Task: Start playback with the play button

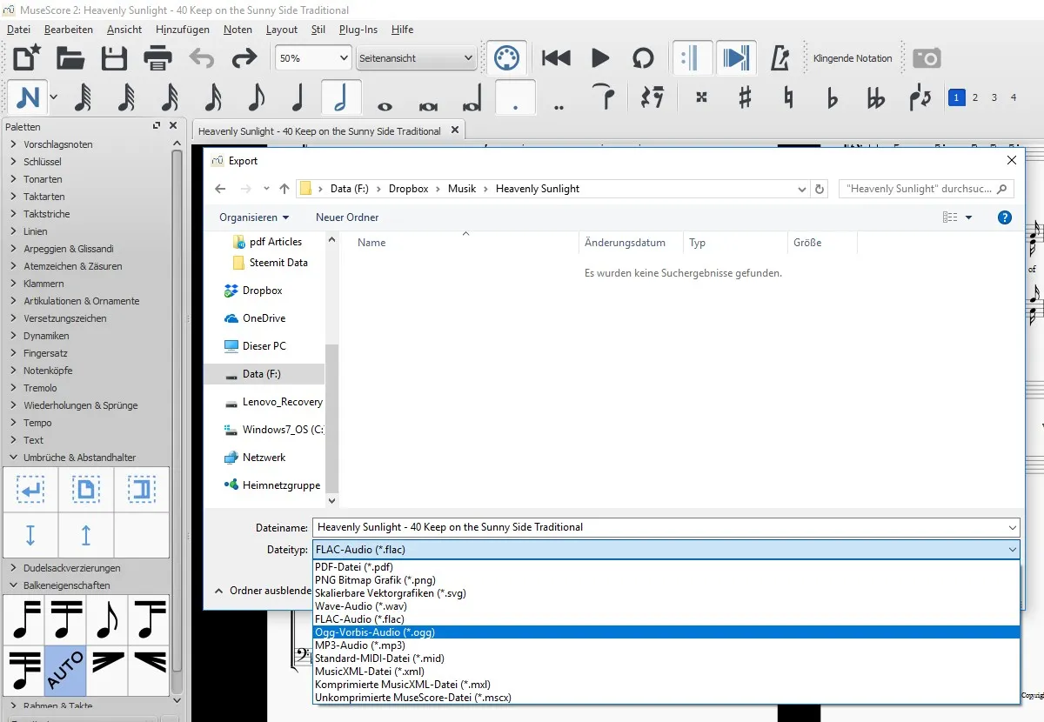Action: (x=600, y=58)
